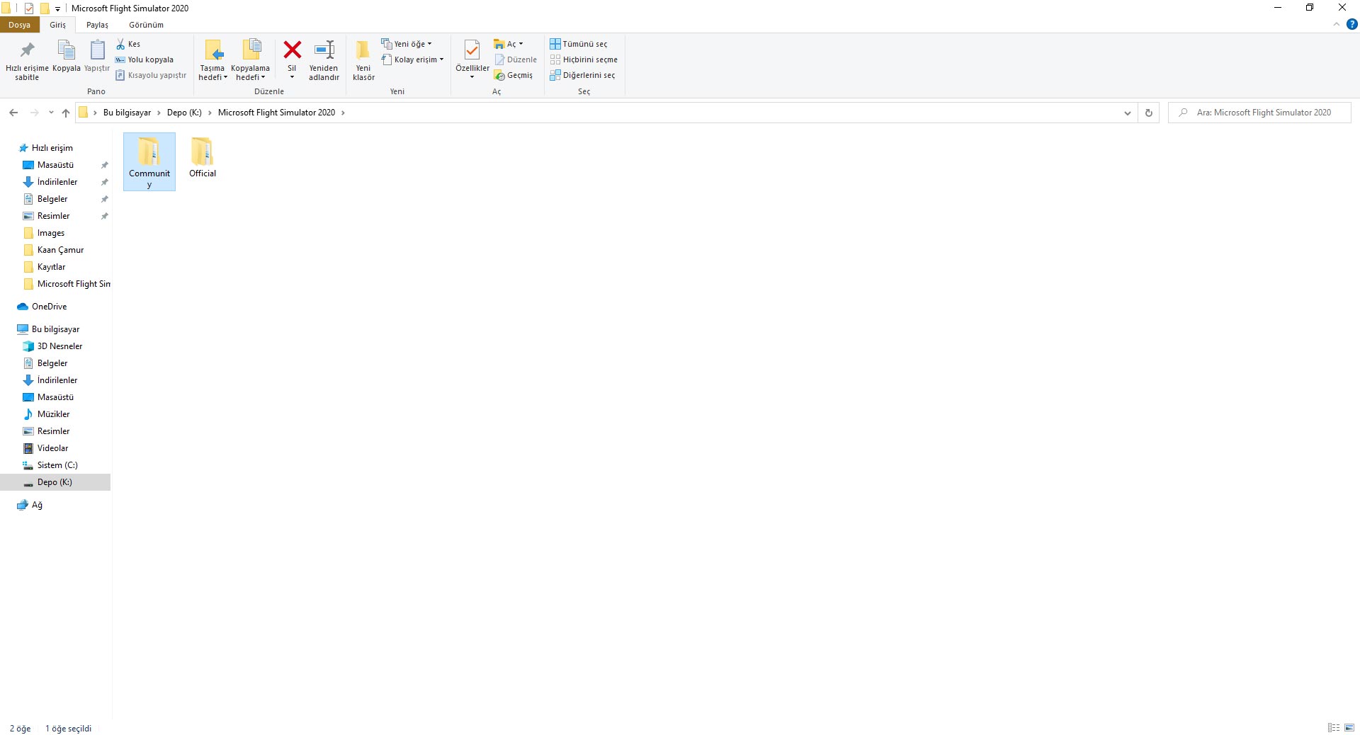Click the search box field
The width and height of the screenshot is (1360, 735).
click(x=1259, y=113)
